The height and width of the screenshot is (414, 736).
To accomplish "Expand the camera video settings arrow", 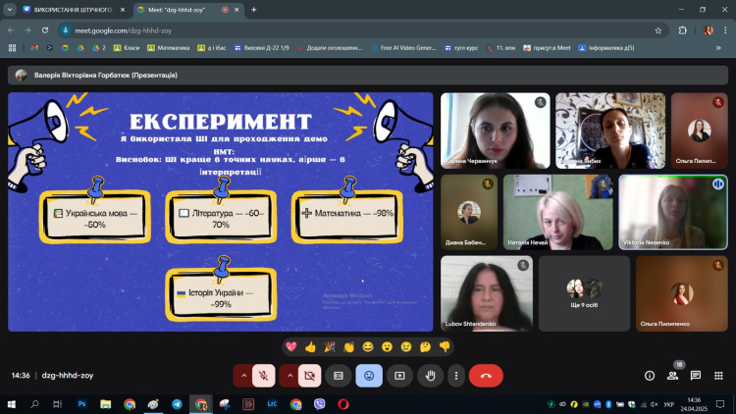I will [x=290, y=375].
